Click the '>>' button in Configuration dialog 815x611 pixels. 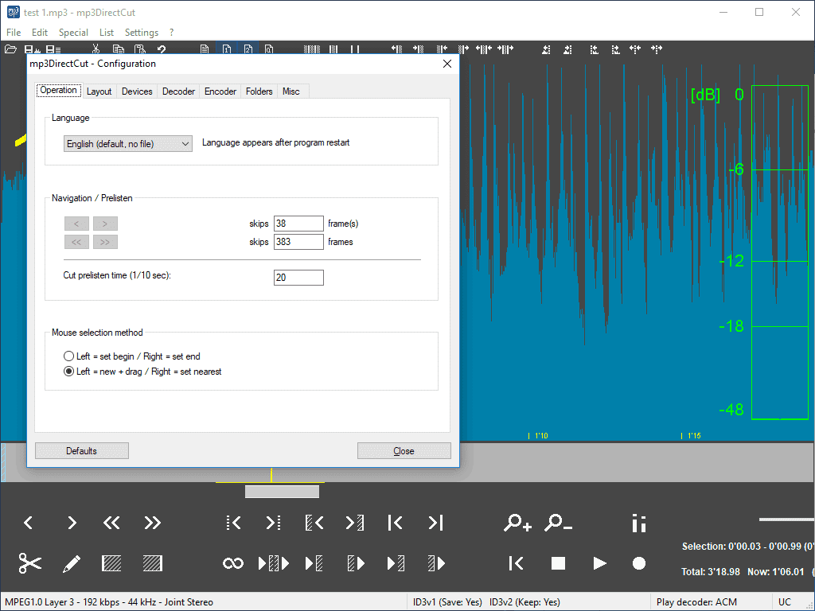point(105,242)
